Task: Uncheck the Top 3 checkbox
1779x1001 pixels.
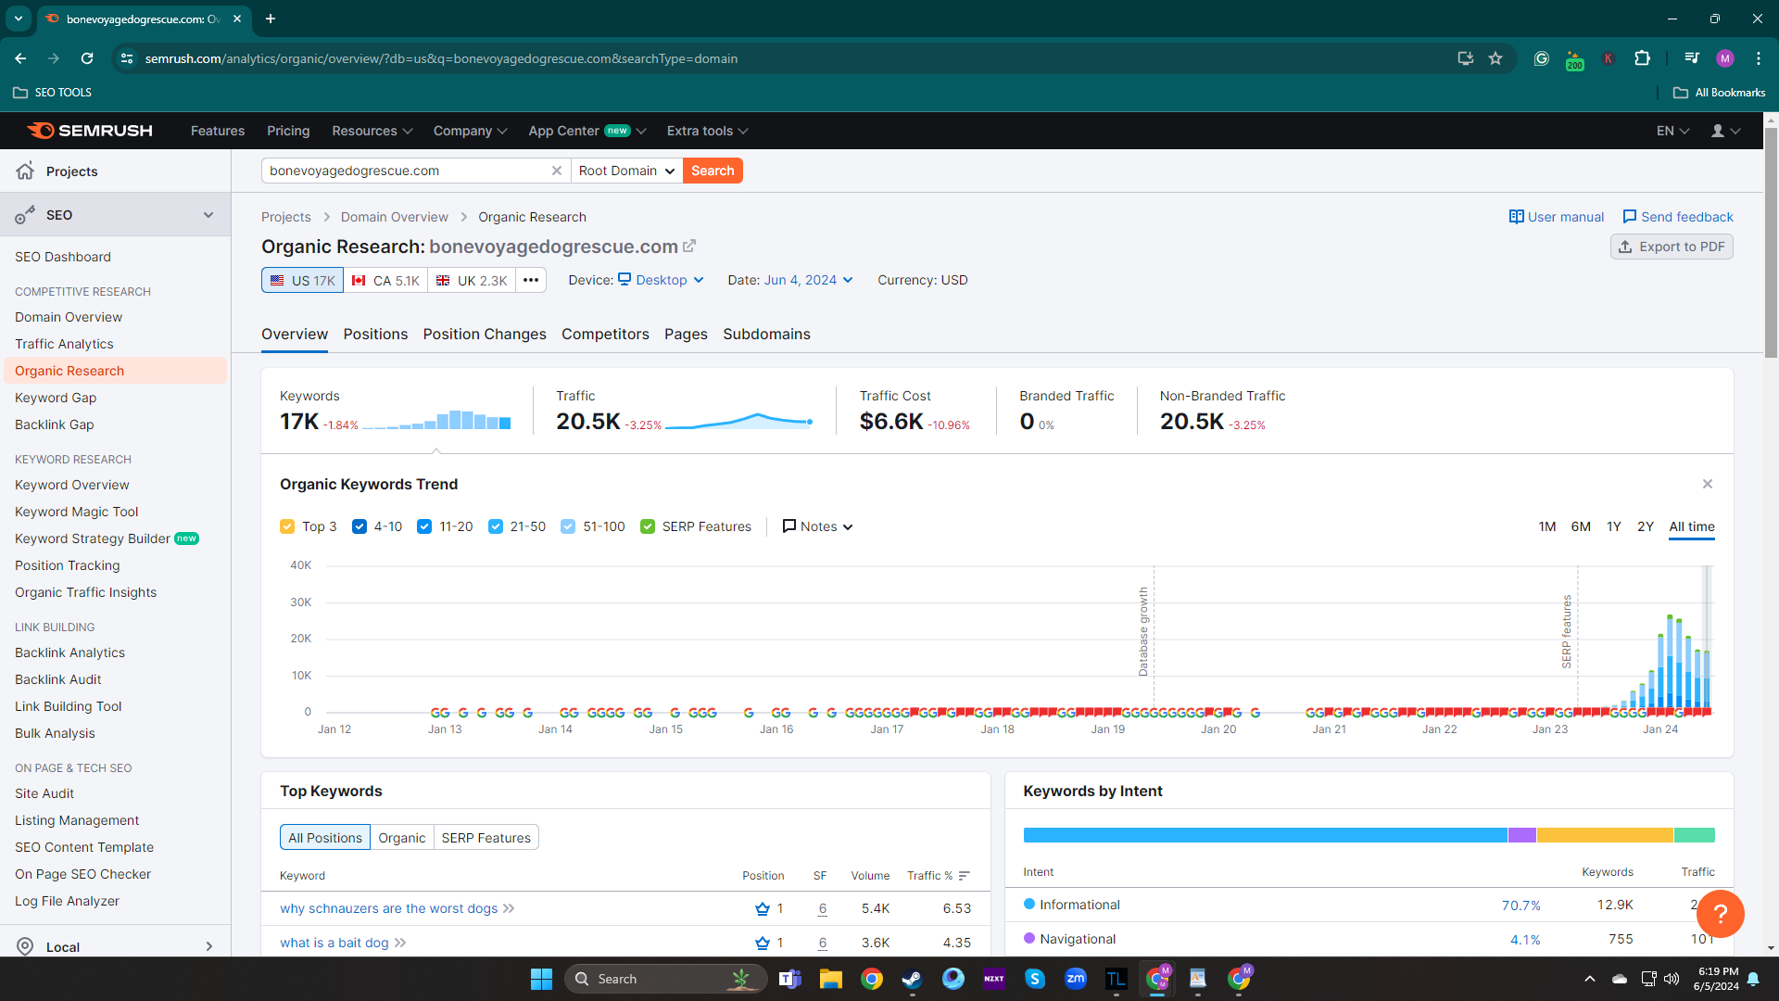Action: (287, 526)
